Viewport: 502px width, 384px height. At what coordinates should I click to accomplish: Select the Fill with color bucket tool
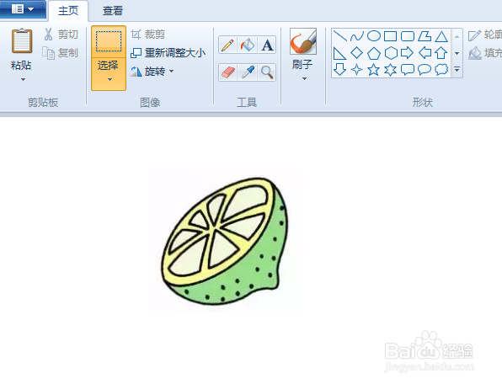248,45
